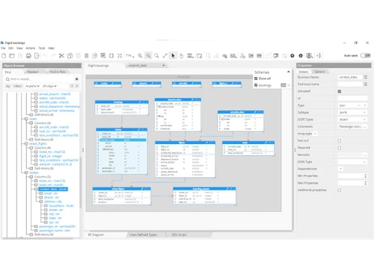The image size is (374, 280).
Task: Click the plus button next to Array type
Action: (x=315, y=134)
